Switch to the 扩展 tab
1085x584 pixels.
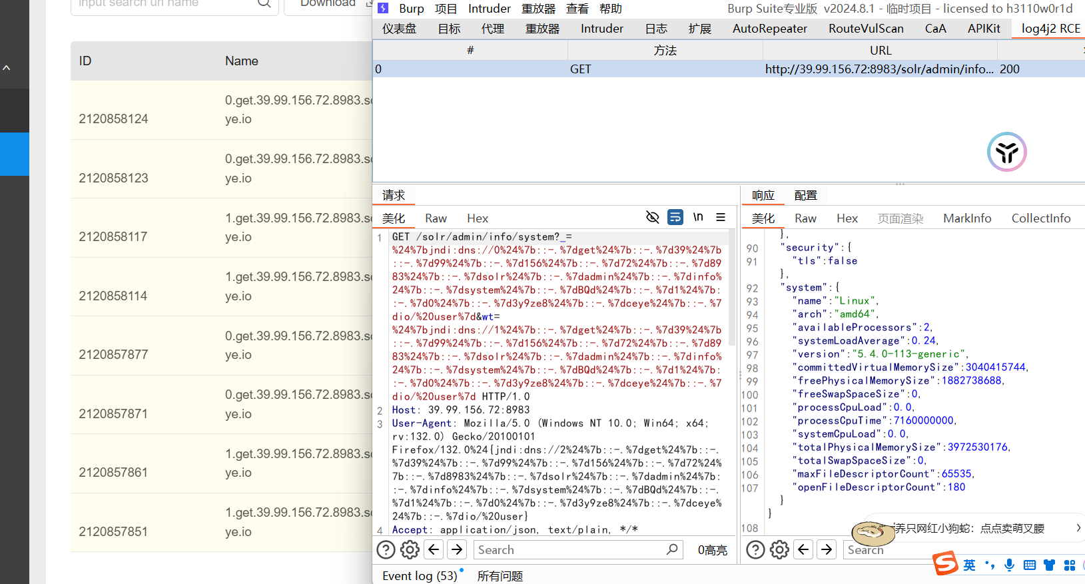pos(699,29)
